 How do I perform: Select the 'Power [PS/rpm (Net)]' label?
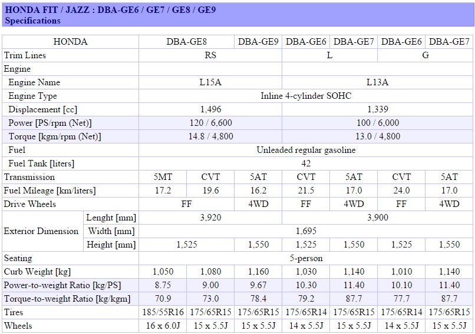[x=50, y=123]
